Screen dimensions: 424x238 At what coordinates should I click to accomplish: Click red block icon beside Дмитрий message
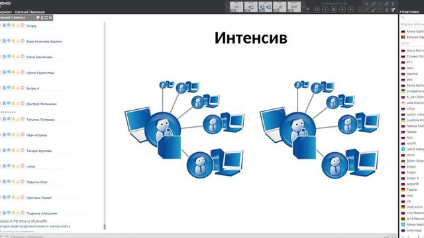[x=23, y=103]
